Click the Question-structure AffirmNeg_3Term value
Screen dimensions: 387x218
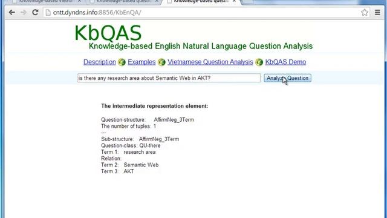tap(174, 120)
